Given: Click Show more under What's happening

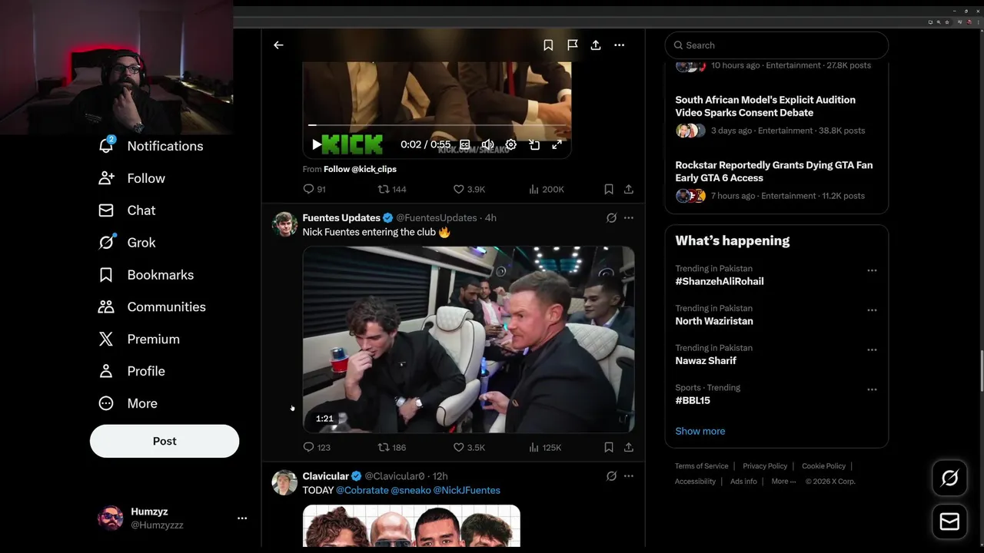Looking at the screenshot, I should (700, 432).
